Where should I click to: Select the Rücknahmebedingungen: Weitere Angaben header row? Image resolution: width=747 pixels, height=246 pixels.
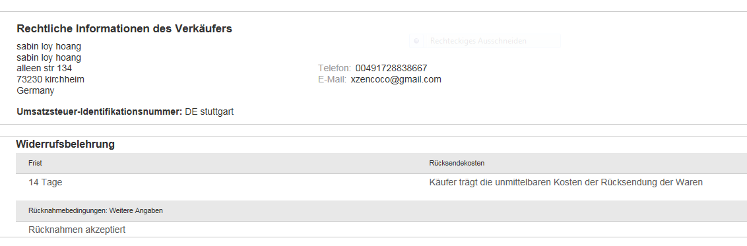(381, 211)
